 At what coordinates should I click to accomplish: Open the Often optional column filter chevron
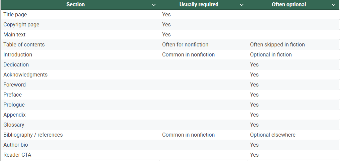tap(333, 5)
